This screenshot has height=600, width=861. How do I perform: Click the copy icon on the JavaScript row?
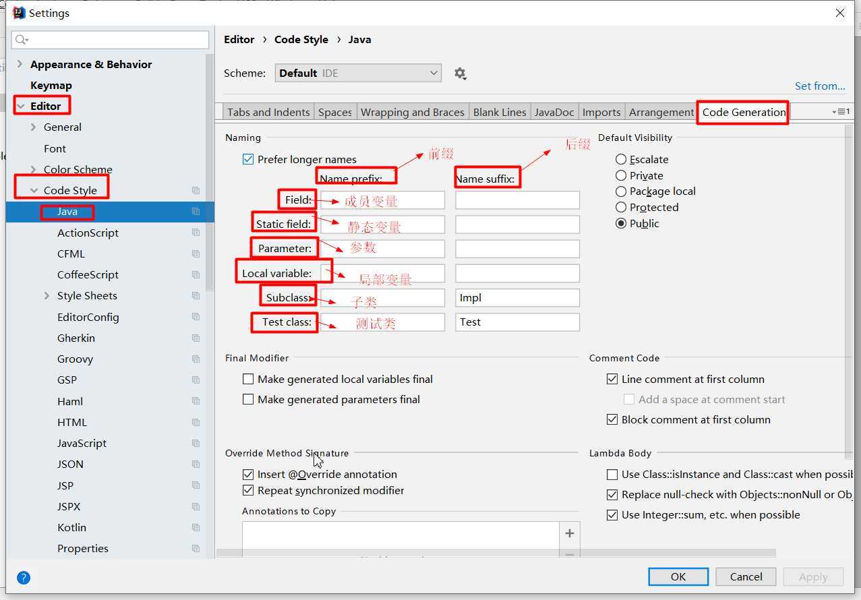click(x=196, y=444)
